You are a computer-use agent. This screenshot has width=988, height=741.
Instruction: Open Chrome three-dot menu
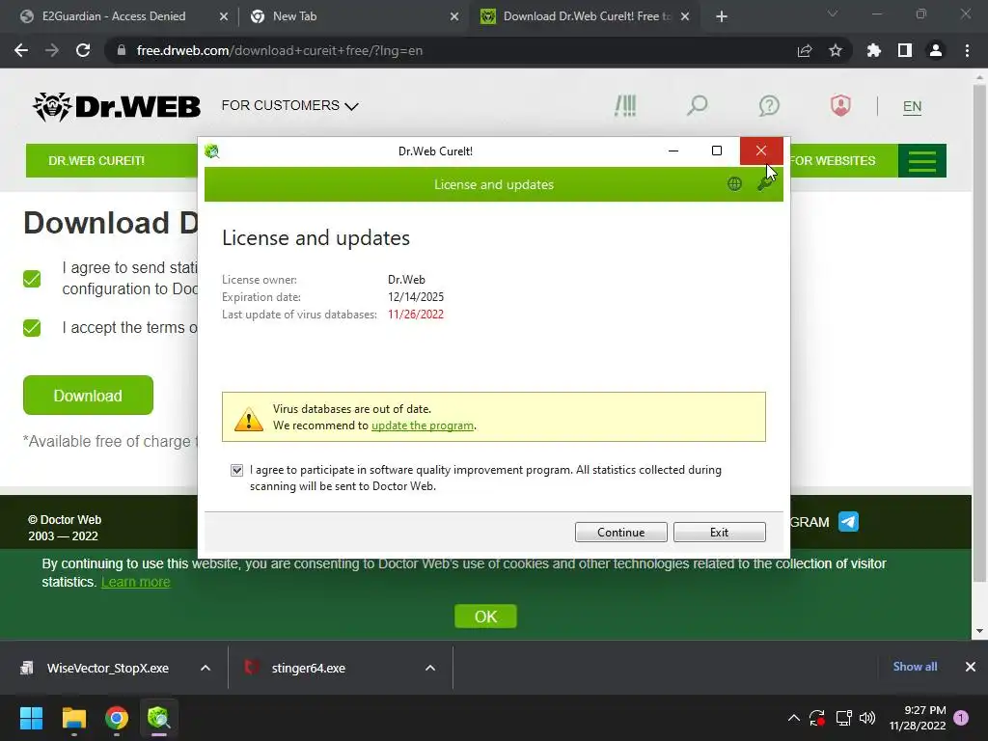click(967, 50)
